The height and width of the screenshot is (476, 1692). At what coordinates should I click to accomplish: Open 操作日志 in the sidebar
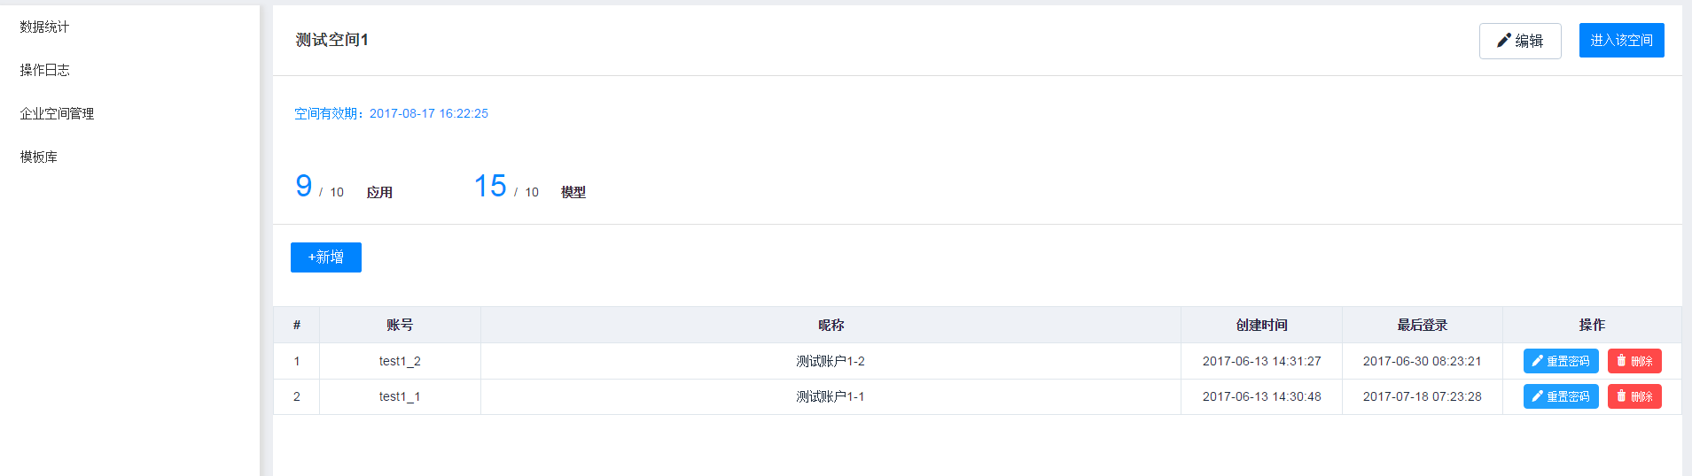pyautogui.click(x=44, y=70)
